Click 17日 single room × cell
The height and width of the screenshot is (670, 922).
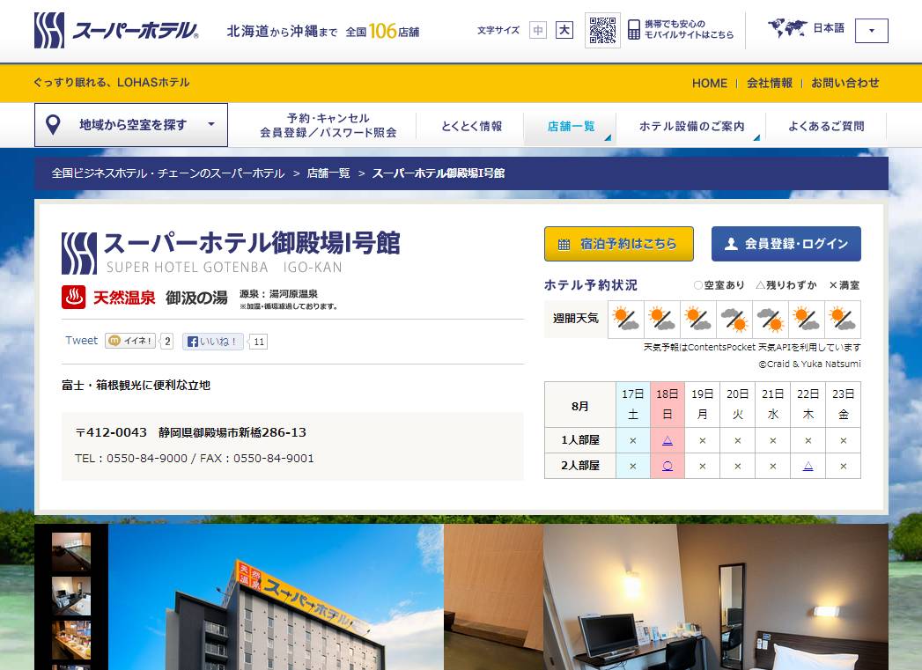coord(632,440)
